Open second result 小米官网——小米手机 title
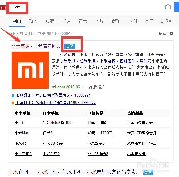179x177 pixels. point(74,172)
